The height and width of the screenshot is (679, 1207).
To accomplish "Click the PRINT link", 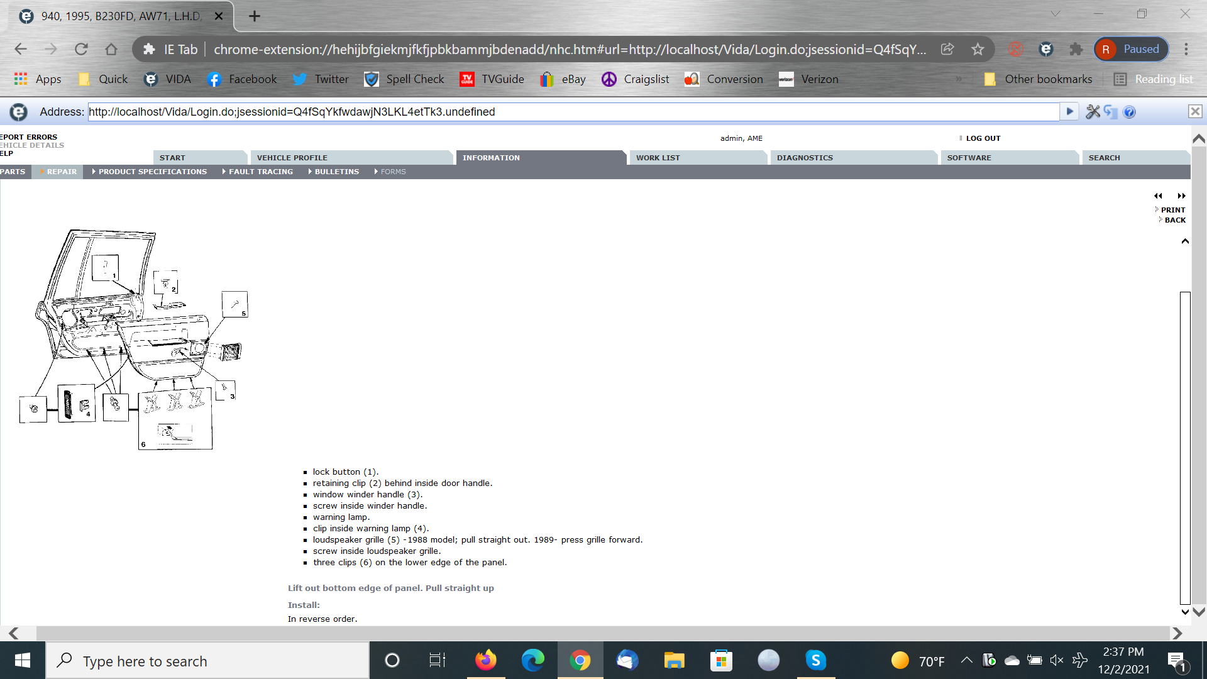I will tap(1172, 210).
